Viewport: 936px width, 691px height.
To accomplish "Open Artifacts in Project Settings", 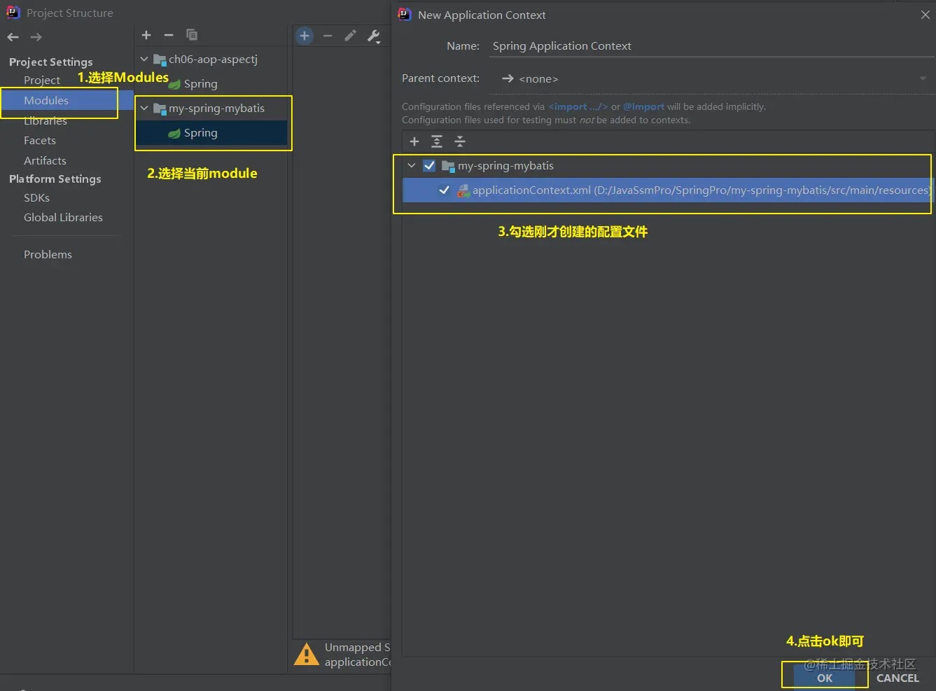I will [x=45, y=161].
